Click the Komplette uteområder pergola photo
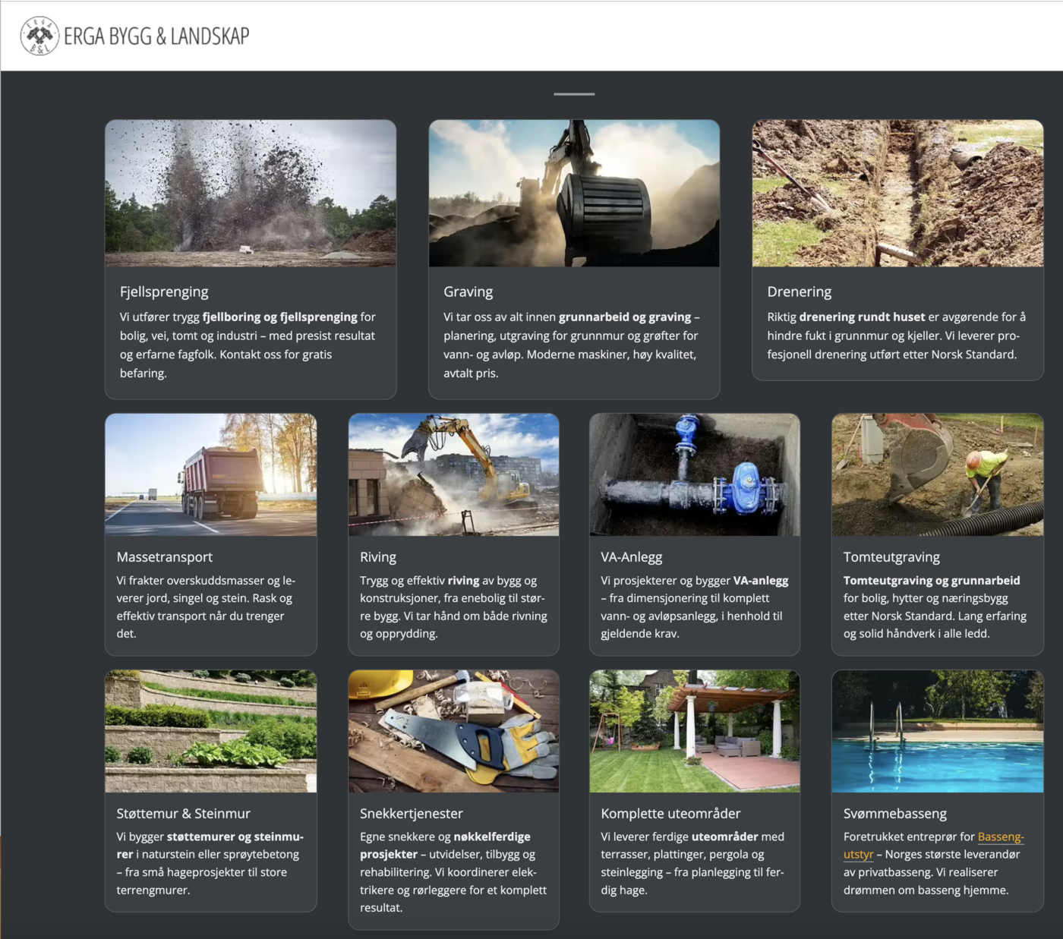This screenshot has height=939, width=1063. coord(695,731)
